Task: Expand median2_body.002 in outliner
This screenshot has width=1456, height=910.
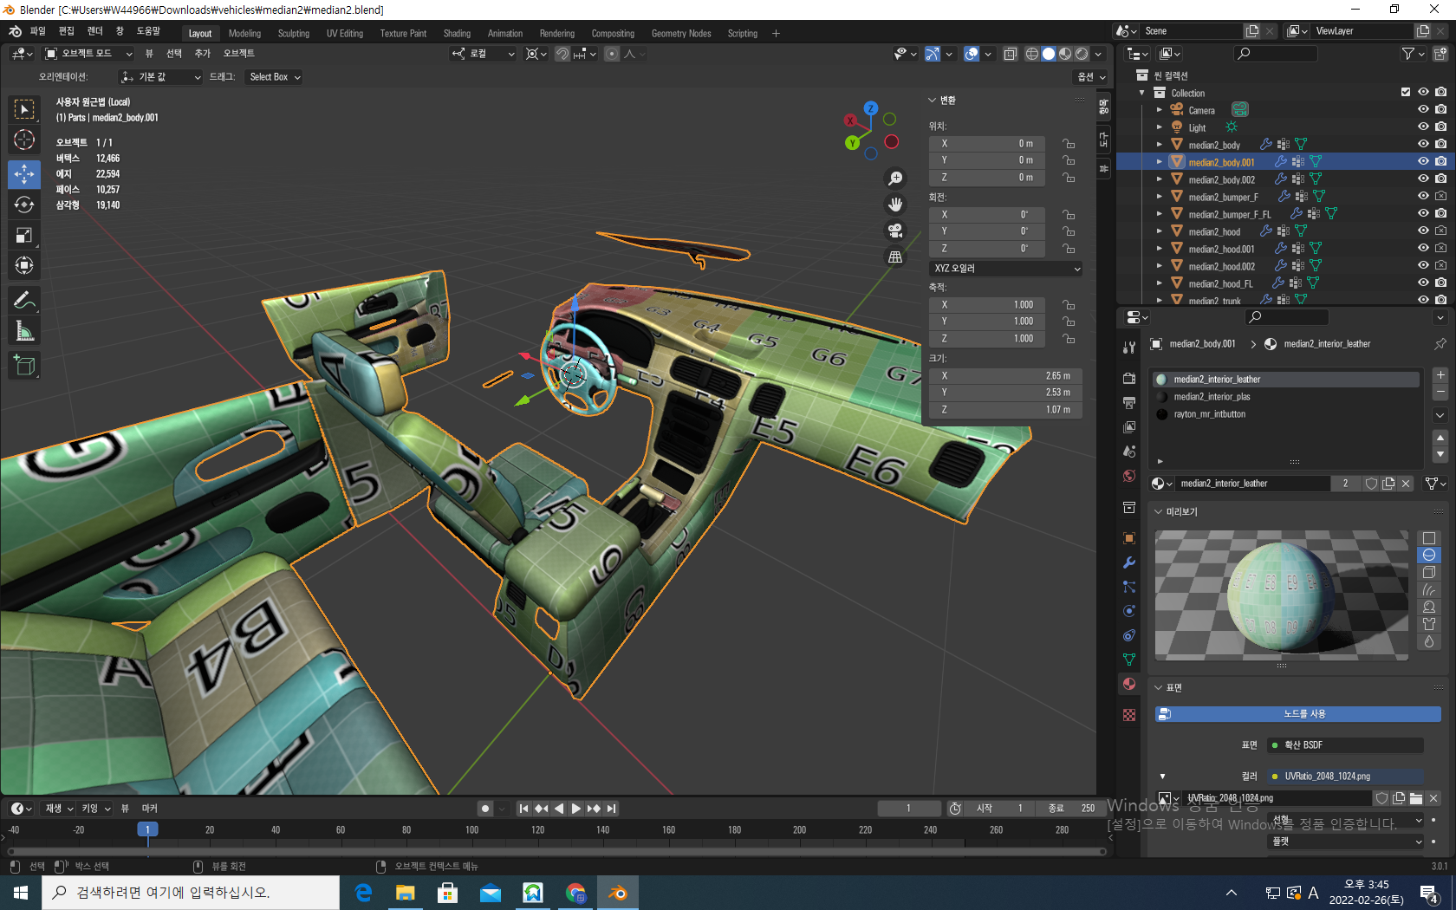Action: [1160, 179]
